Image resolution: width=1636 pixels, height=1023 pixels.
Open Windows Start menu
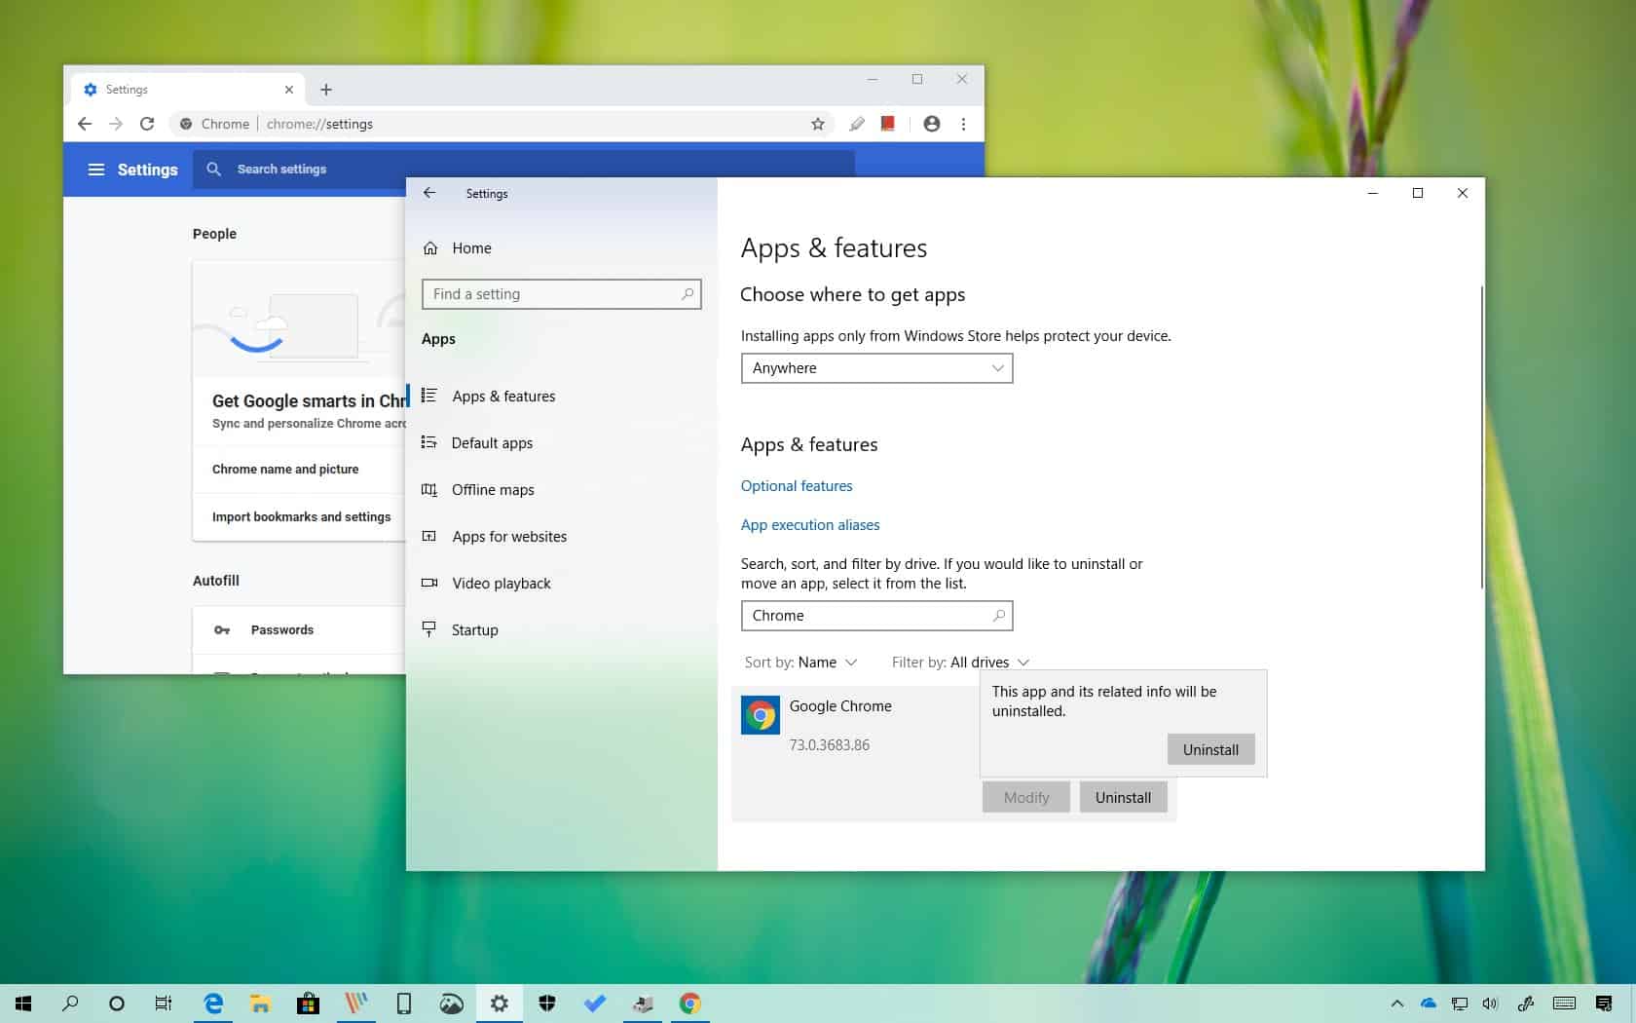pyautogui.click(x=23, y=1004)
